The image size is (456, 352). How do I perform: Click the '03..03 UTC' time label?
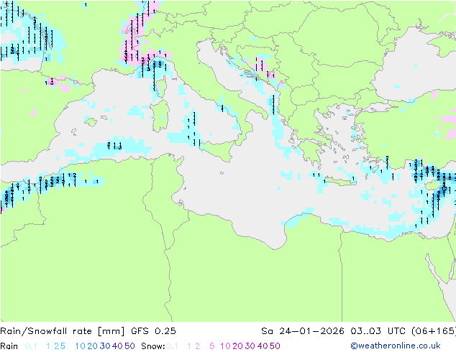pos(378,331)
